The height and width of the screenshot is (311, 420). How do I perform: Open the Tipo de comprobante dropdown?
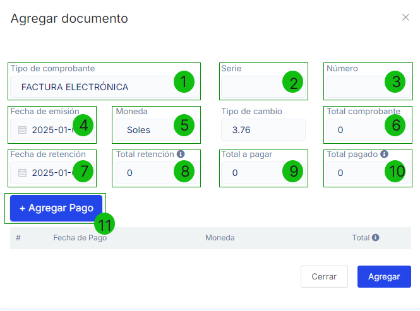point(95,87)
